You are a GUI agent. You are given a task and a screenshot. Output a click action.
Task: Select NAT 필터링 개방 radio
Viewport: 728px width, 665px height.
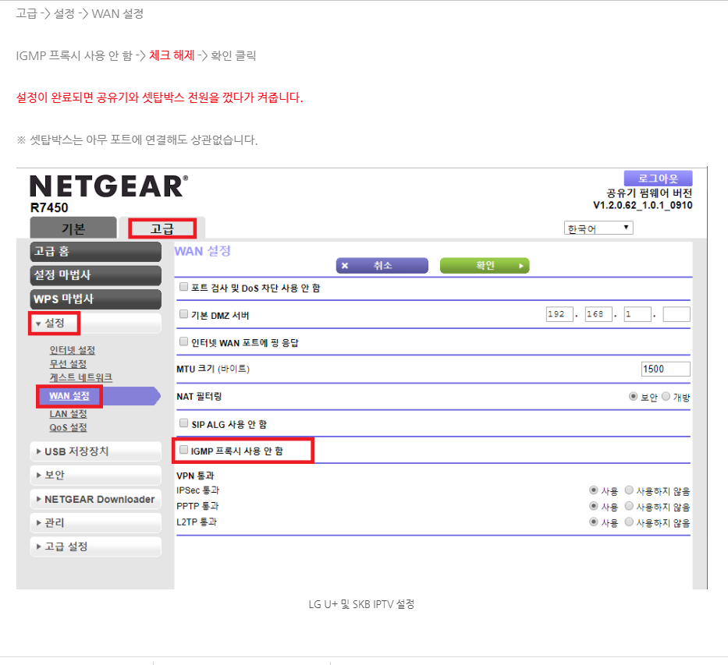click(666, 397)
